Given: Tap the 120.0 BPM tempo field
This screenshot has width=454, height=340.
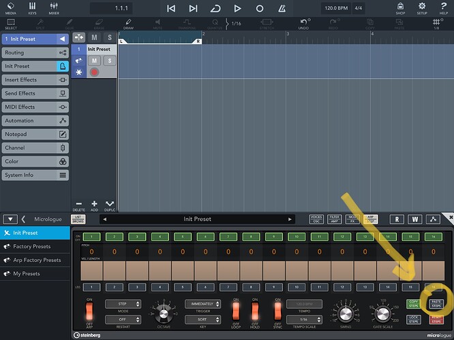Looking at the screenshot, I should (x=336, y=8).
